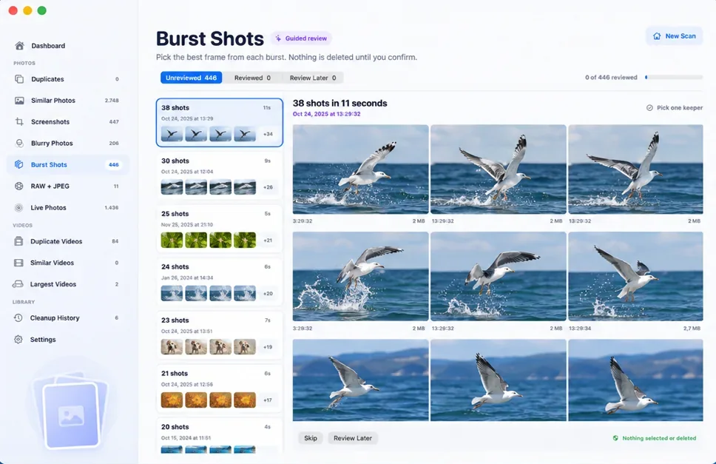Select the 25 shots burst group
716x464 pixels.
coord(219,229)
